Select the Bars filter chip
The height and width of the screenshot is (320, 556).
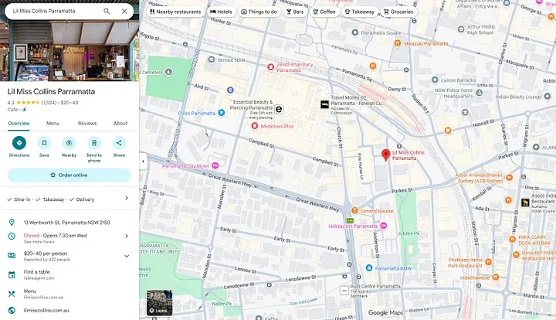tap(295, 12)
